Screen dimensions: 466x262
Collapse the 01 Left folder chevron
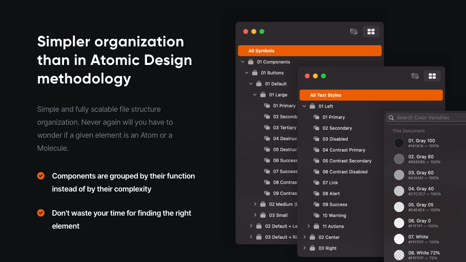(304, 106)
